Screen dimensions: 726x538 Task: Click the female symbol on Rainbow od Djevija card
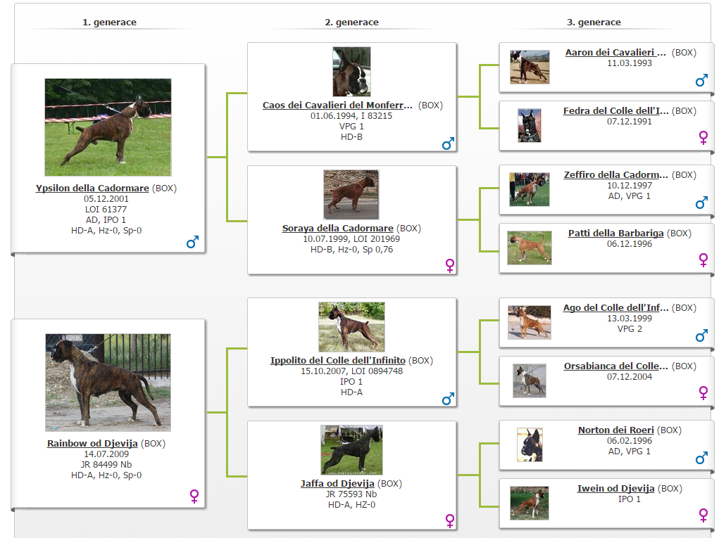tap(194, 497)
